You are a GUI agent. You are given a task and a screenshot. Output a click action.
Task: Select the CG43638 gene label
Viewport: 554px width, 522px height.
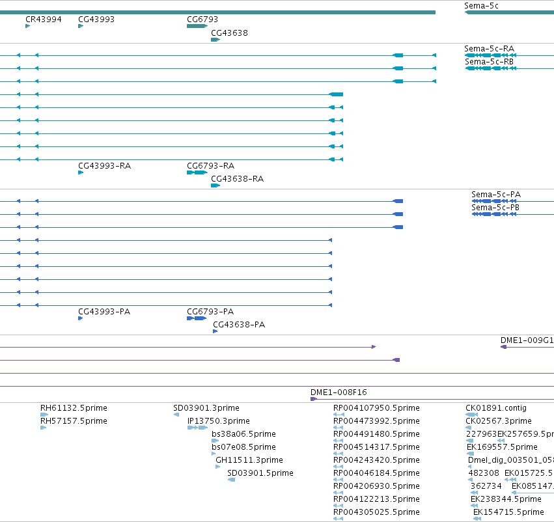[229, 33]
